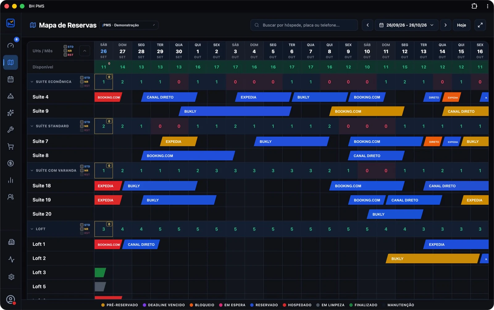The height and width of the screenshot is (310, 494).
Task: Select the gray block on Loft 5
Action: tap(100, 287)
